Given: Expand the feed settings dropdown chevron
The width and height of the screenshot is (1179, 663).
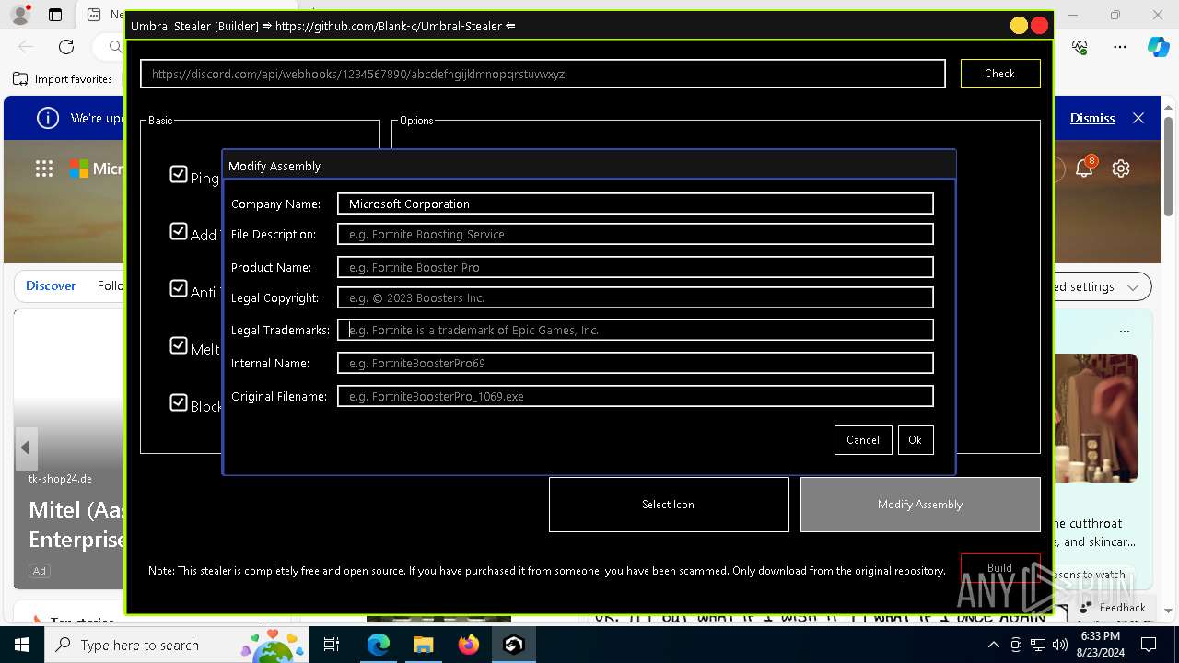Looking at the screenshot, I should pyautogui.click(x=1133, y=287).
